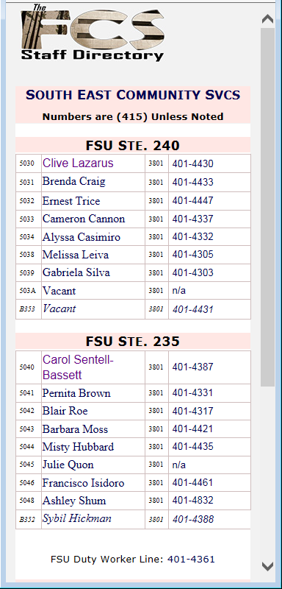Viewport: 282px width, 589px height.
Task: Select the Brenda Craig name cell
Action: 93,182
